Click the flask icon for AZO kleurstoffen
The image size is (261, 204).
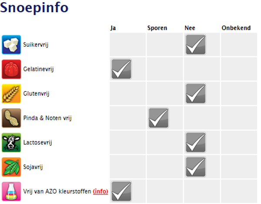pyautogui.click(x=11, y=191)
